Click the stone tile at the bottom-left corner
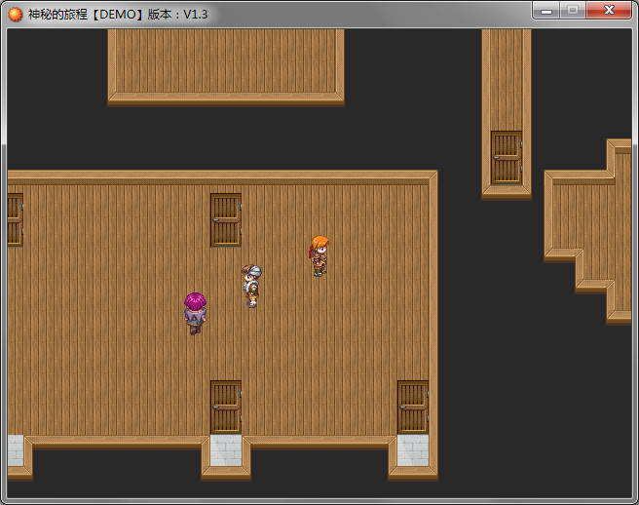The width and height of the screenshot is (639, 505). [x=15, y=450]
